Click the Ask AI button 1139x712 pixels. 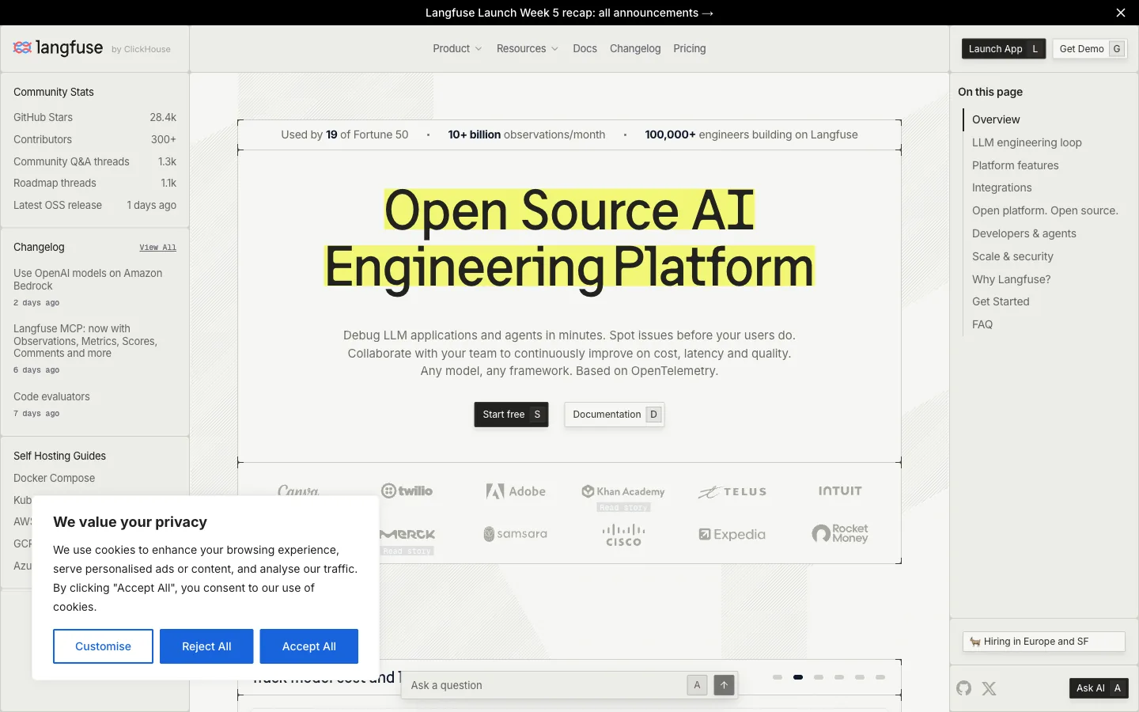(1099, 688)
